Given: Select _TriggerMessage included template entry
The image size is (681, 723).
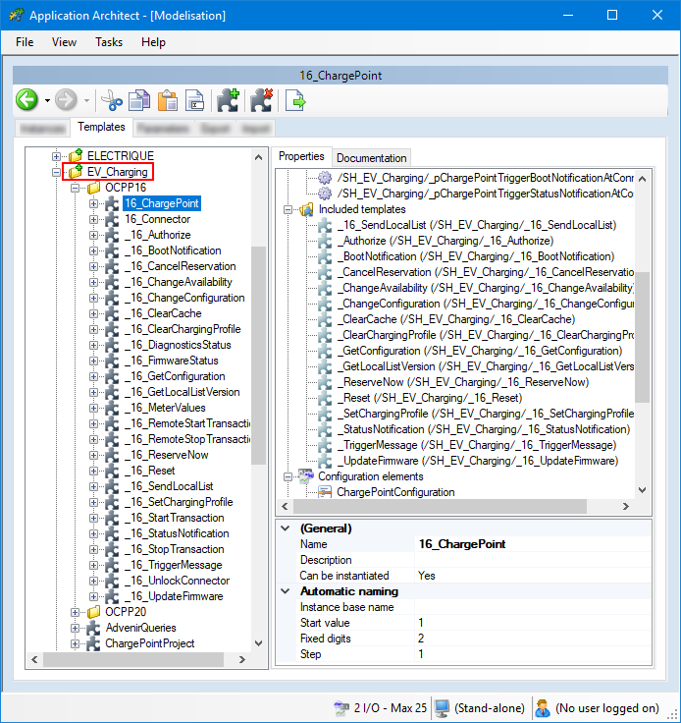Looking at the screenshot, I should 477,445.
